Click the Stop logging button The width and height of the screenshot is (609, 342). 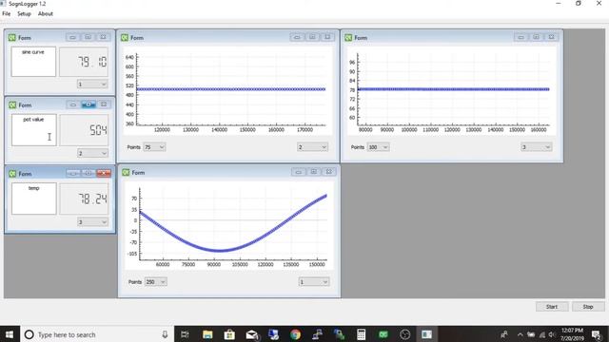[588, 306]
